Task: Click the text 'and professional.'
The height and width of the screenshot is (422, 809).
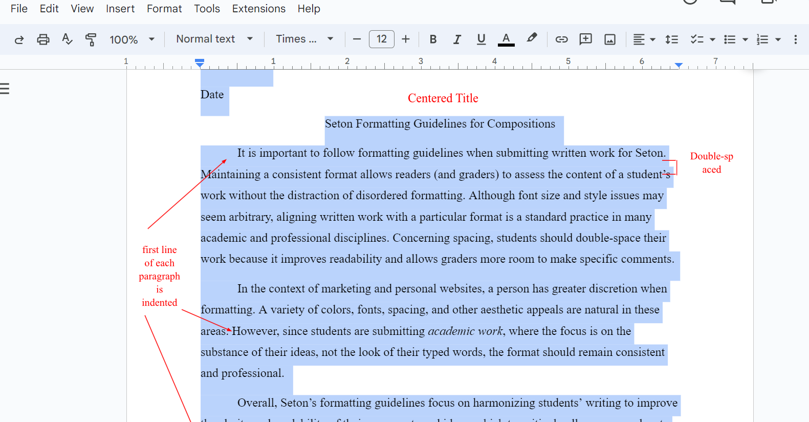Action: (x=242, y=373)
